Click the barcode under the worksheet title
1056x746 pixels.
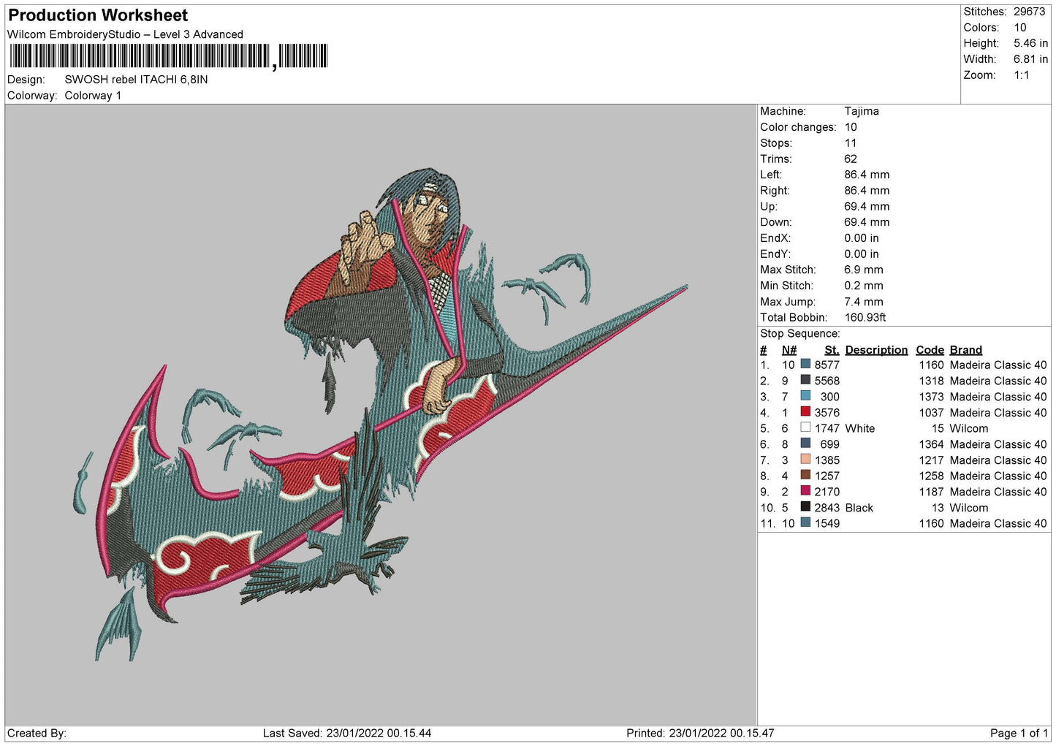point(168,56)
